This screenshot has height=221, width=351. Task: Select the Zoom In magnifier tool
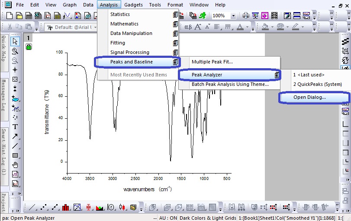[x=15, y=51]
